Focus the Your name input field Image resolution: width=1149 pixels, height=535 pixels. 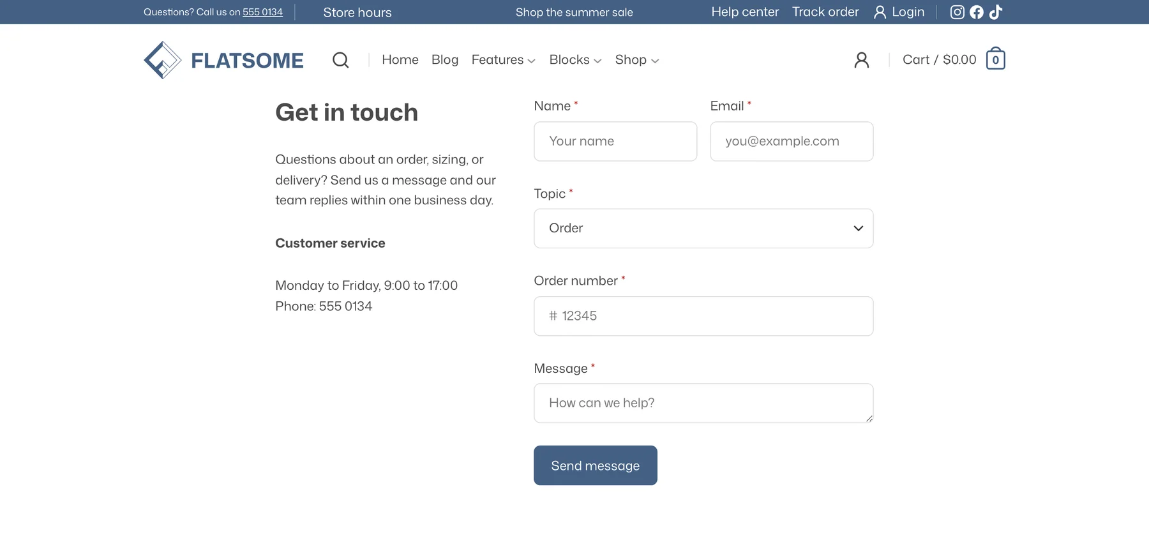coord(615,141)
